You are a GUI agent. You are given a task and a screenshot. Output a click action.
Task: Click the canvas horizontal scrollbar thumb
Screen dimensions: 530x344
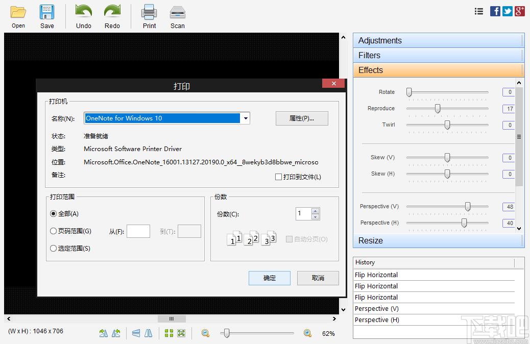pyautogui.click(x=172, y=318)
